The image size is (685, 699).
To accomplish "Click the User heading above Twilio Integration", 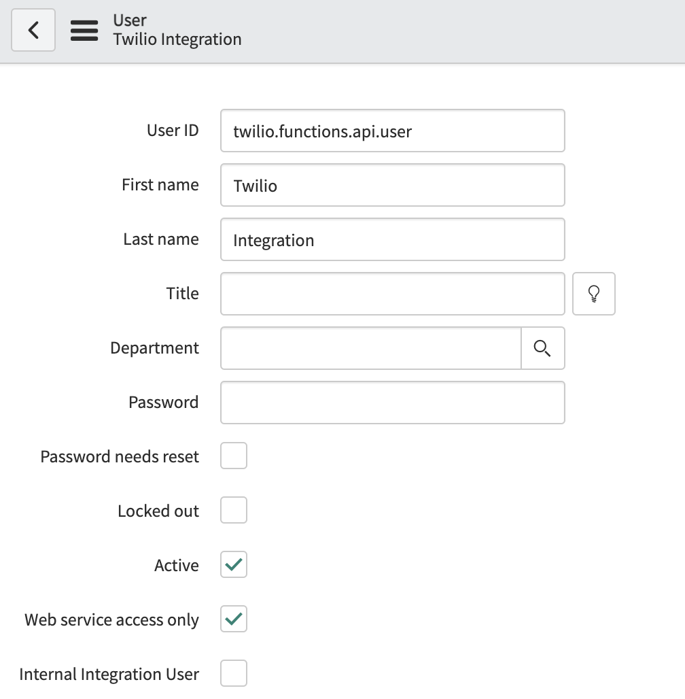I will tap(130, 20).
